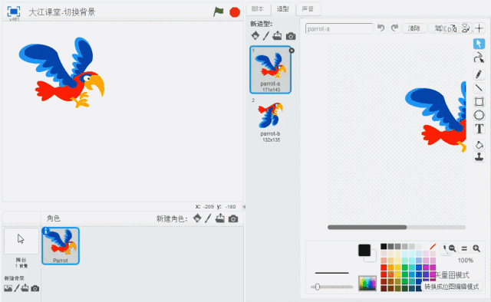Select the Parrot sprite in sprite list

(61, 246)
